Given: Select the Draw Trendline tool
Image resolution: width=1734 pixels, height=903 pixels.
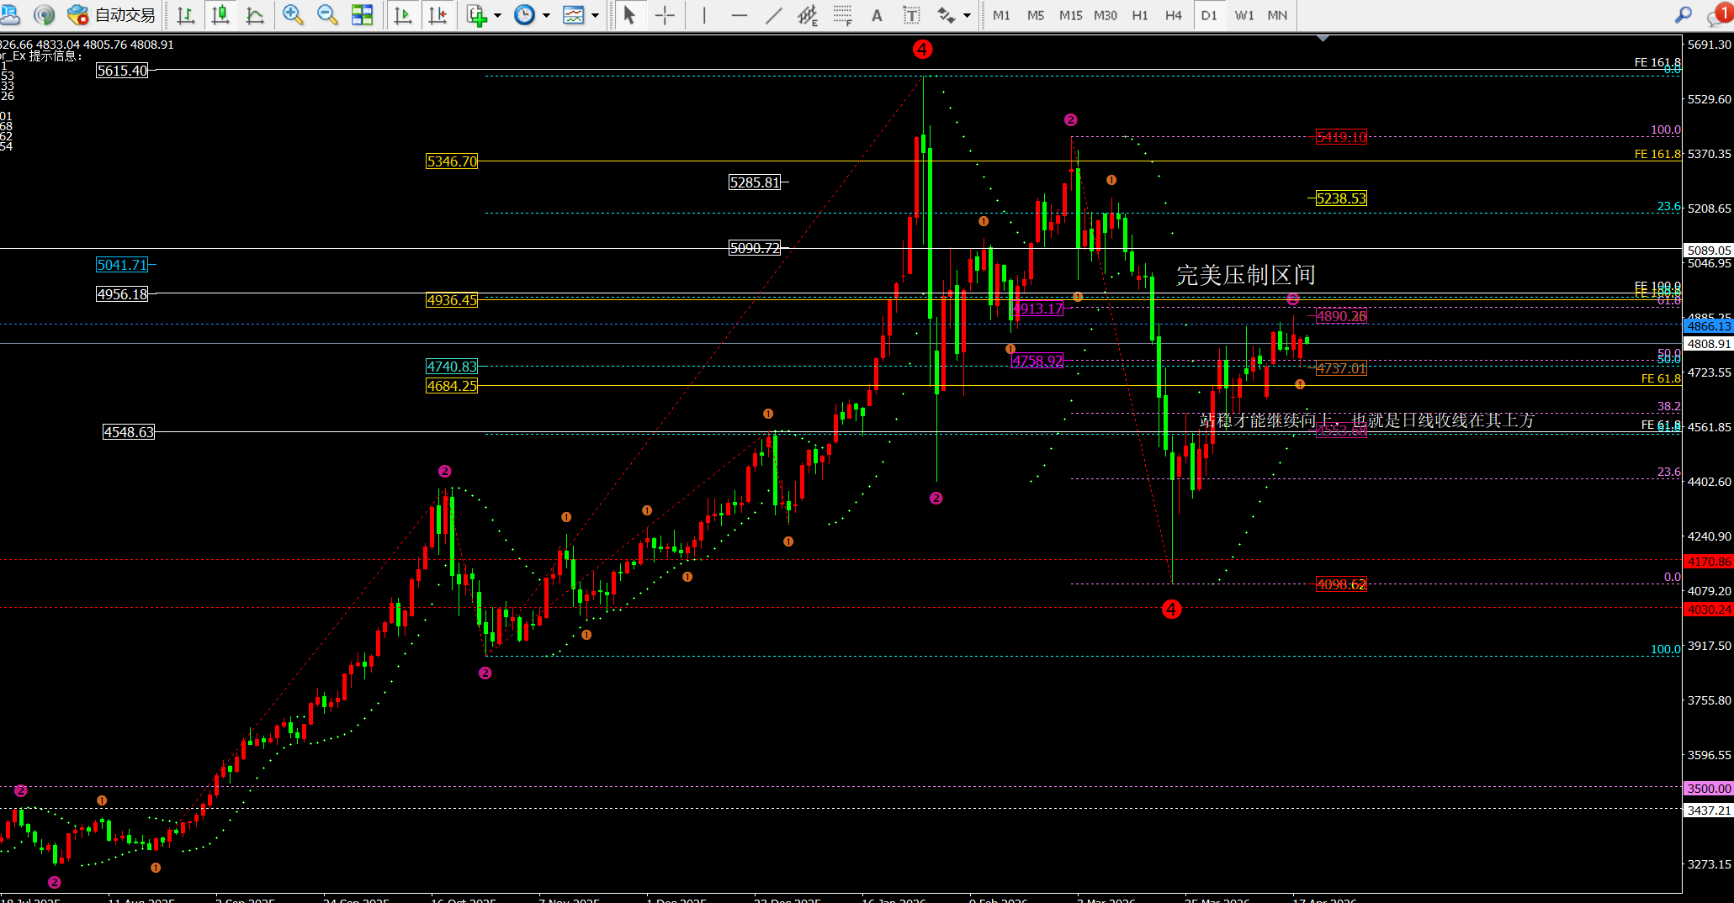Looking at the screenshot, I should tap(773, 15).
